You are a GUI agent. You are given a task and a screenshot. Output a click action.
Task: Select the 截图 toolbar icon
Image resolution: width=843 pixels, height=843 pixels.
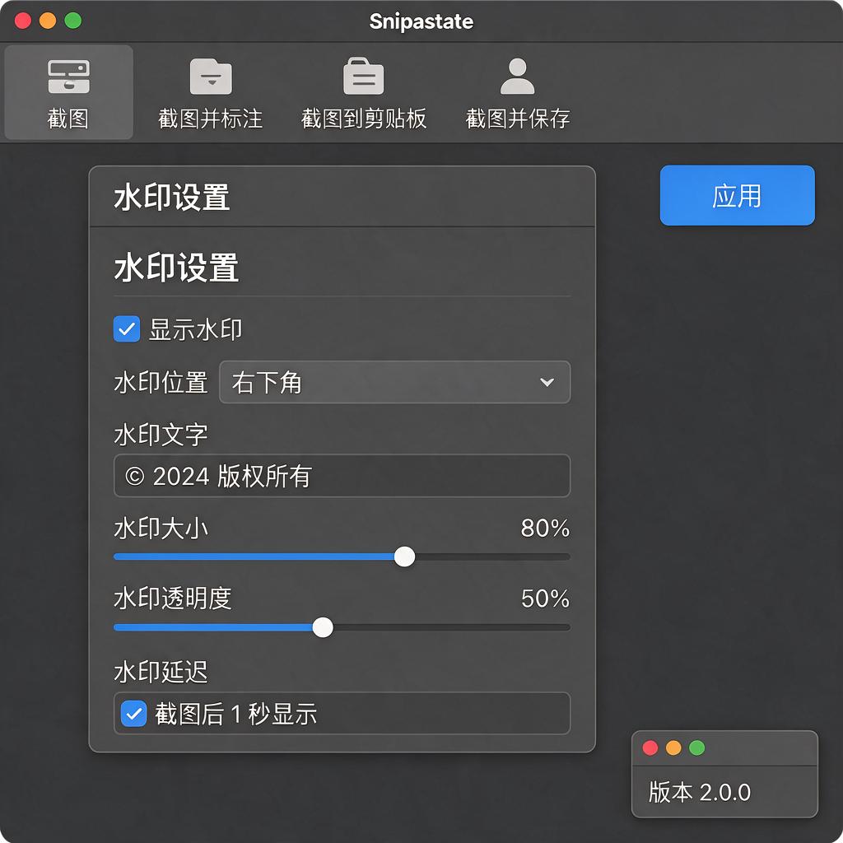coord(68,76)
